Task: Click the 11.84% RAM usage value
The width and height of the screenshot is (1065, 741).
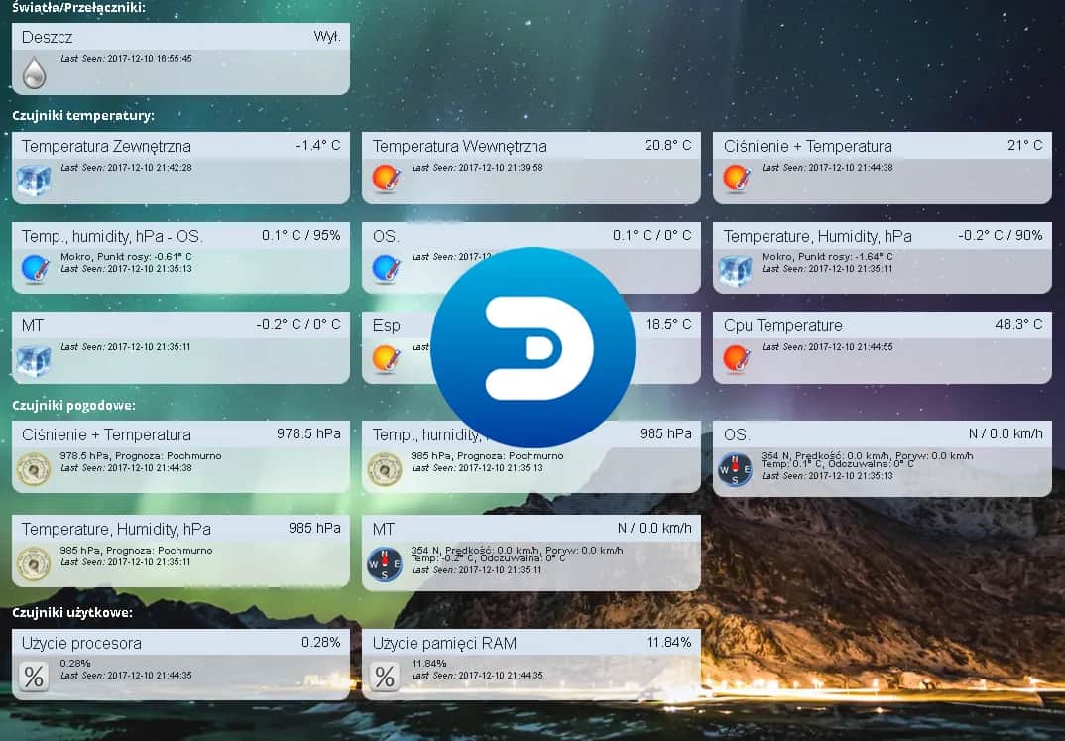Action: [x=668, y=642]
